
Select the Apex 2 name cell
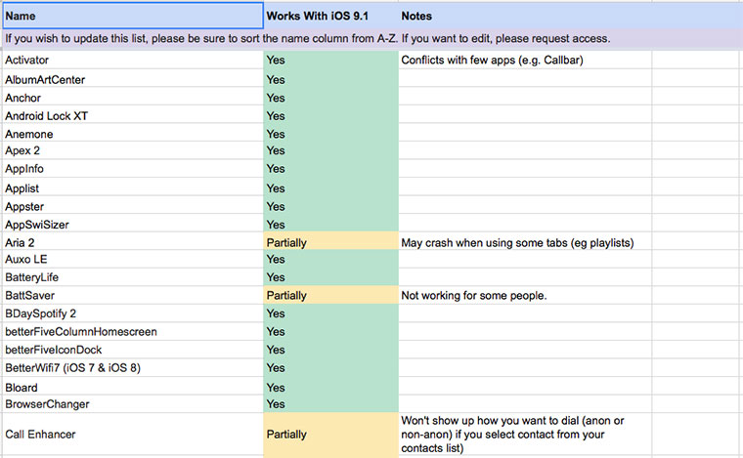tap(133, 150)
